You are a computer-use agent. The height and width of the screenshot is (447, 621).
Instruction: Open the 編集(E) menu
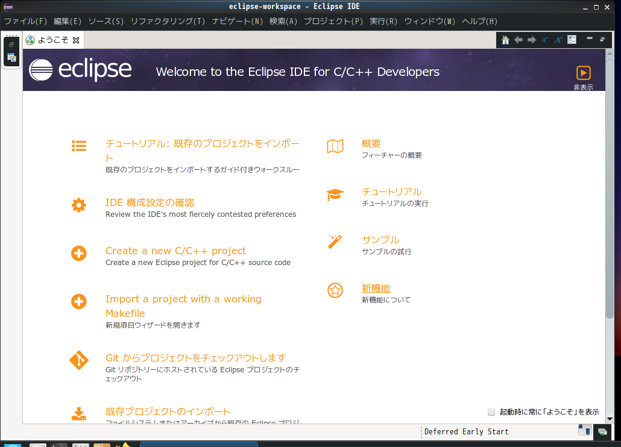click(68, 21)
